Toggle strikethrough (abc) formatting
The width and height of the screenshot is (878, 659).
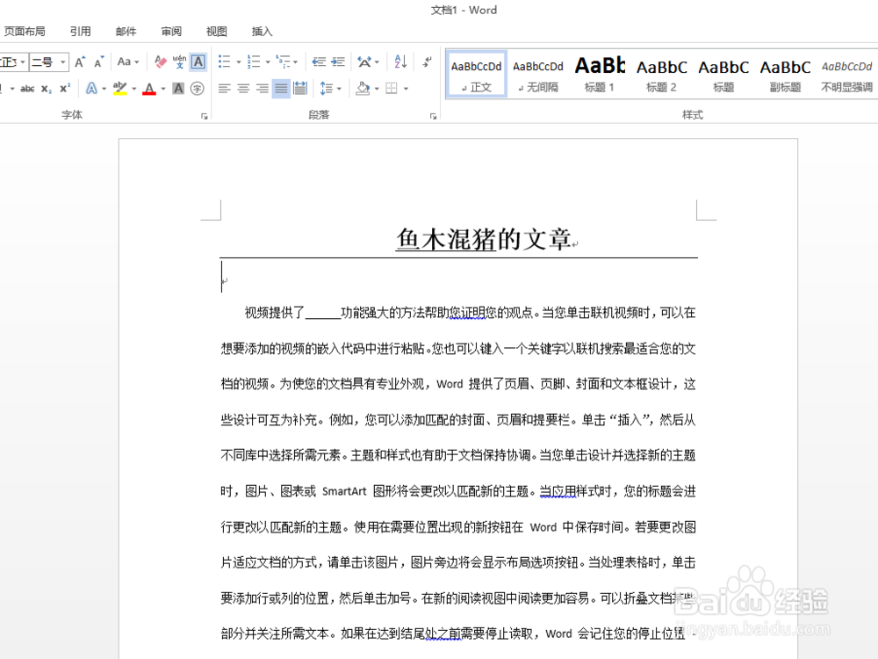[27, 89]
